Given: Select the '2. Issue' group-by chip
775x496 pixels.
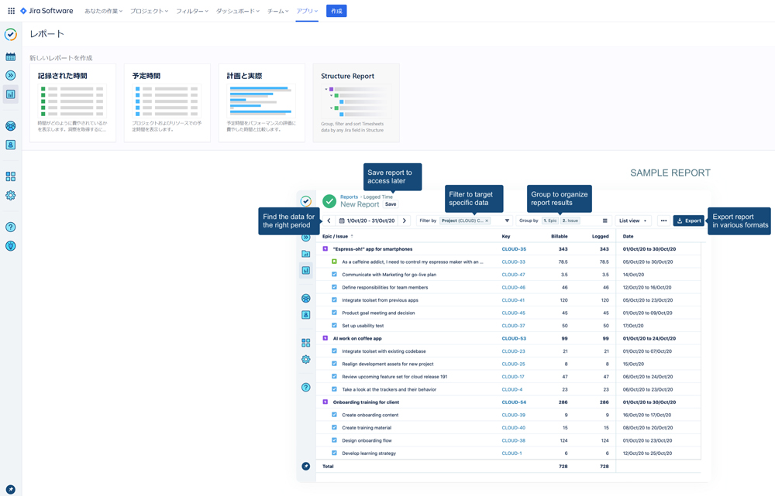Looking at the screenshot, I should pyautogui.click(x=571, y=221).
